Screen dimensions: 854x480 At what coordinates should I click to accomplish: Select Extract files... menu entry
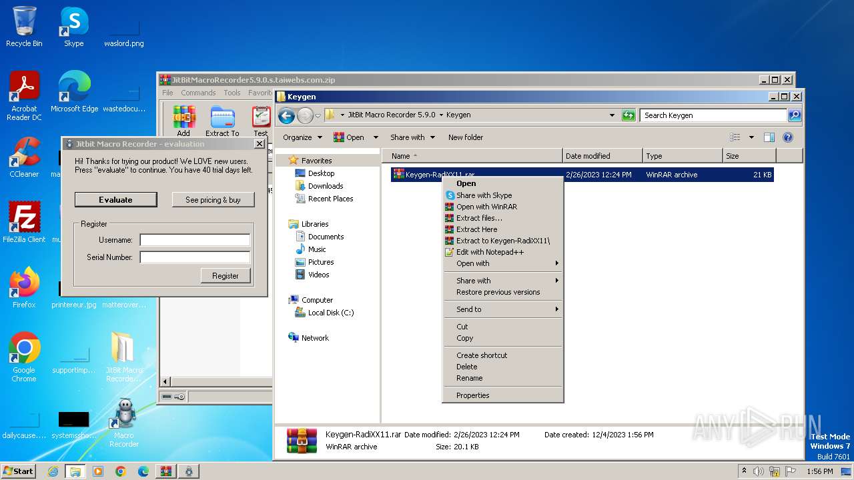coord(503,218)
